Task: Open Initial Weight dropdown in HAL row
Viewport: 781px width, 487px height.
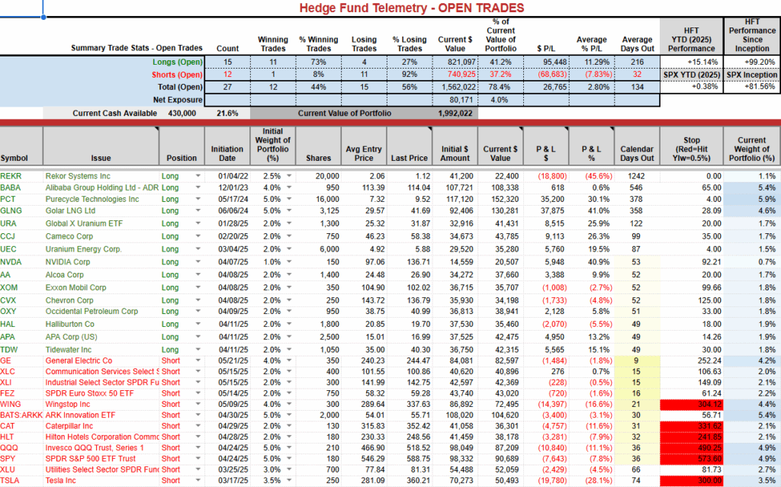Action: (x=289, y=324)
